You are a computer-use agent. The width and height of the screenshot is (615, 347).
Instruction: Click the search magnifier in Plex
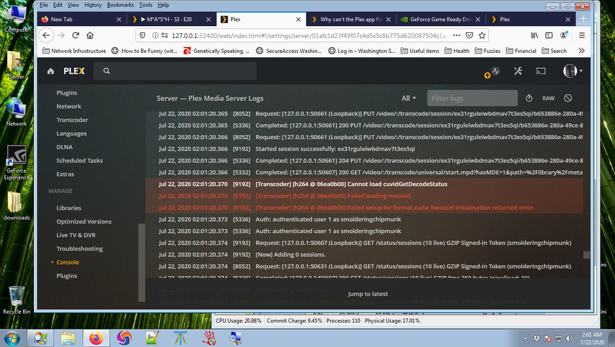click(107, 71)
